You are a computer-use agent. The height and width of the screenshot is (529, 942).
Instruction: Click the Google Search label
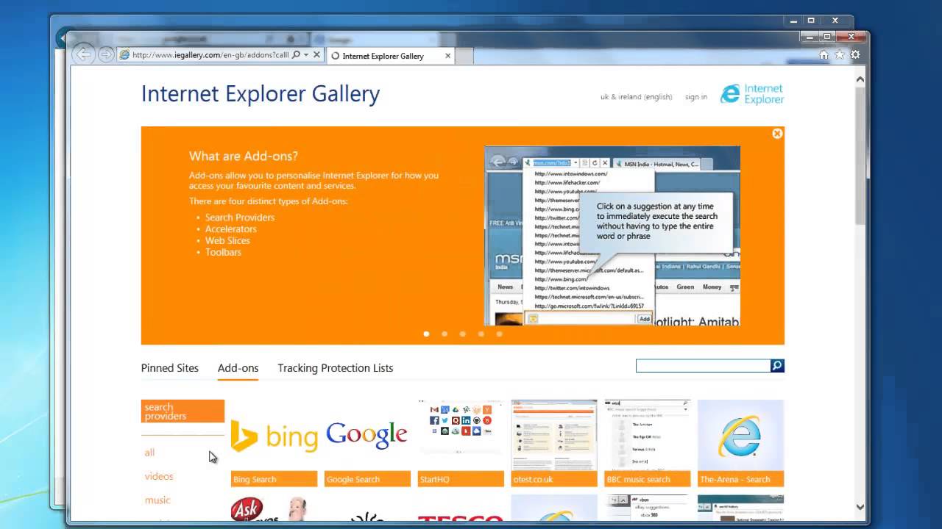pos(367,479)
